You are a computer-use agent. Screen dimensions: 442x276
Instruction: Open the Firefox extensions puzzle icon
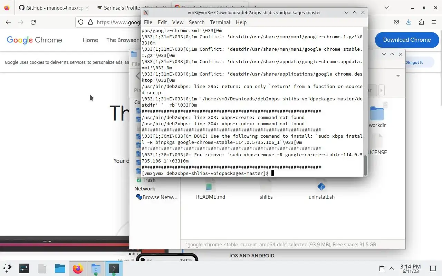(421, 22)
